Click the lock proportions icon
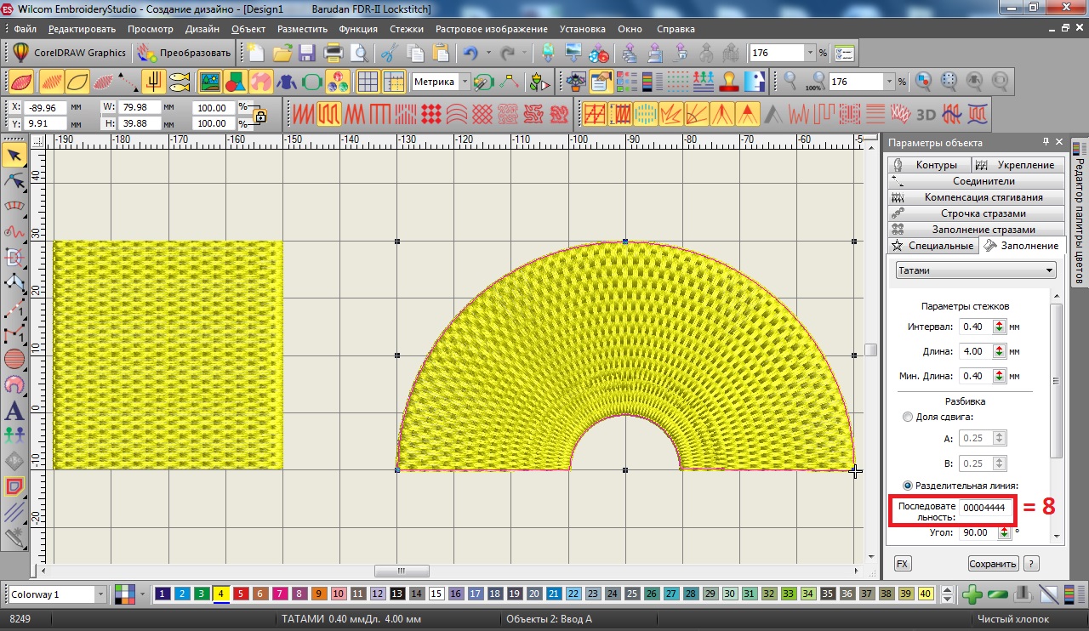Image resolution: width=1089 pixels, height=631 pixels. pos(260,116)
